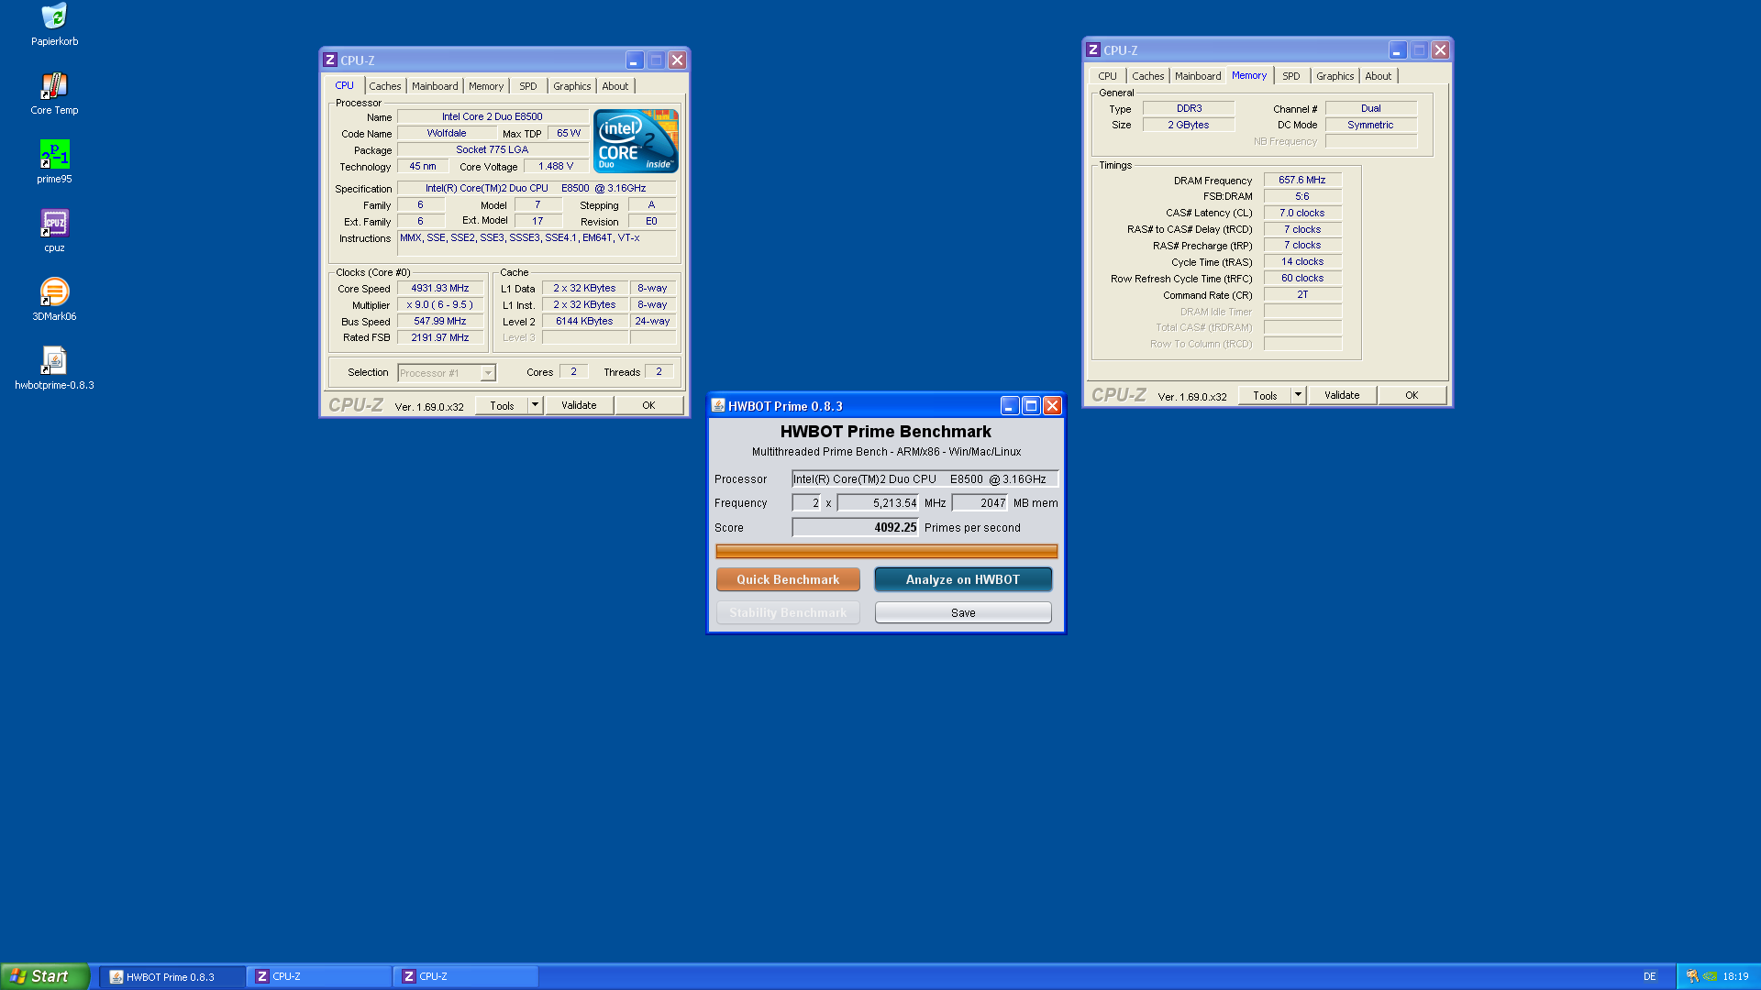Click CPU-Z title icon in left window
This screenshot has height=990, width=1761.
coord(330,60)
